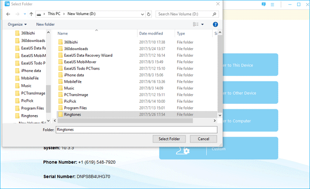Click navigation pane scroll up arrow

(49, 33)
